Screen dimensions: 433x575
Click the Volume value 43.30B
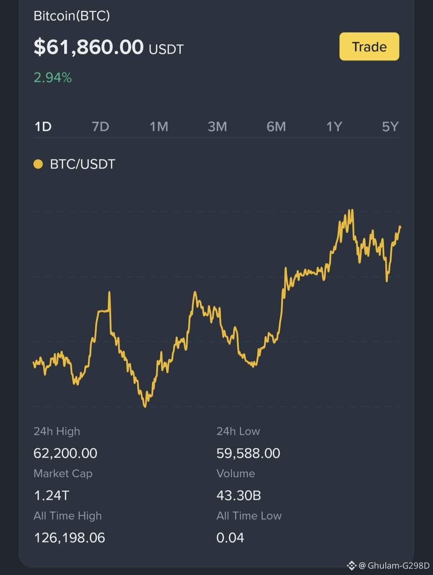pos(239,496)
